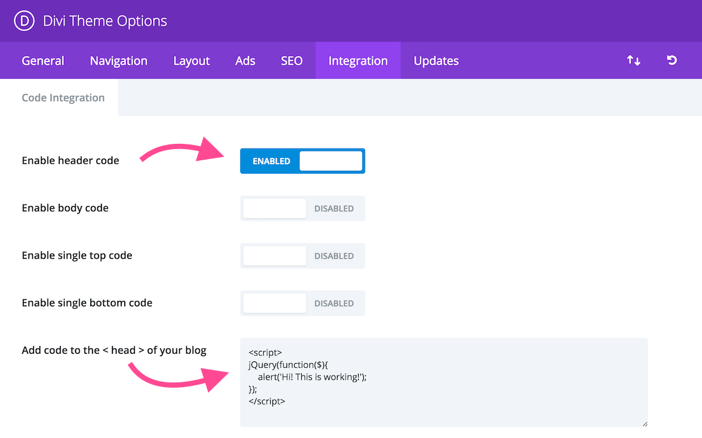Enable the single top code toggle

302,256
